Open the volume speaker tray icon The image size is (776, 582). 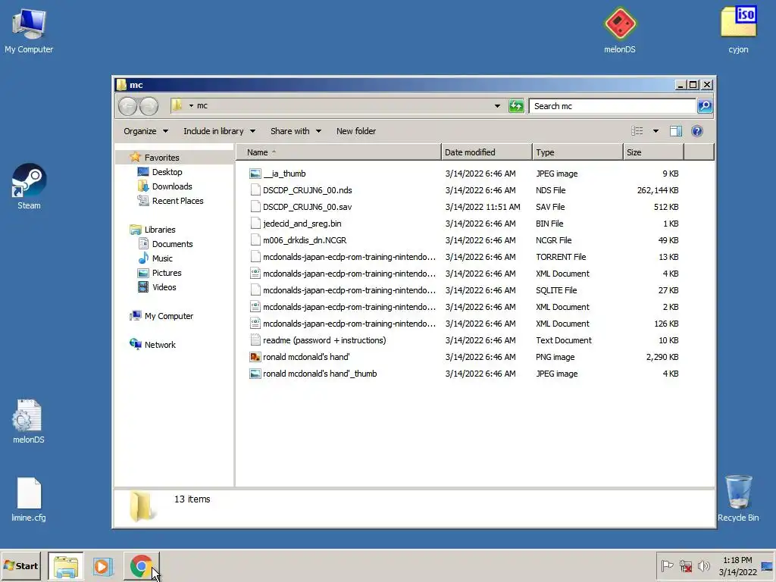point(703,565)
